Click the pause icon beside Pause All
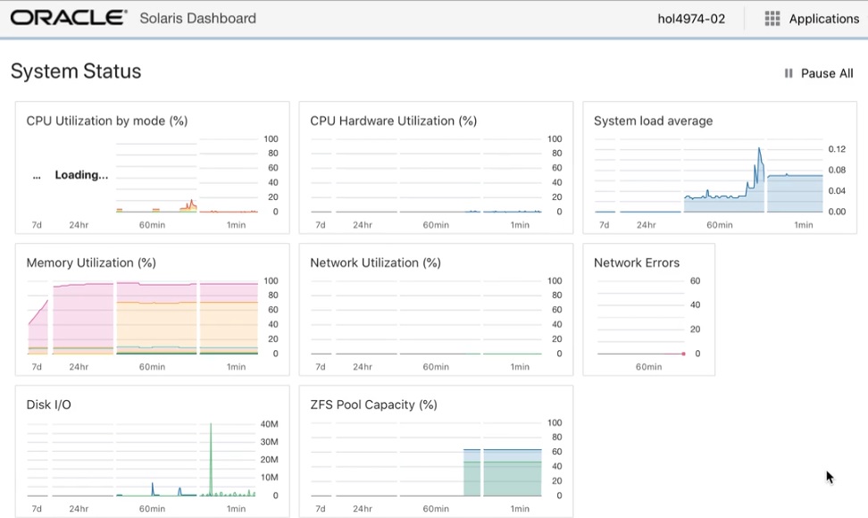Image resolution: width=868 pixels, height=518 pixels. 790,73
